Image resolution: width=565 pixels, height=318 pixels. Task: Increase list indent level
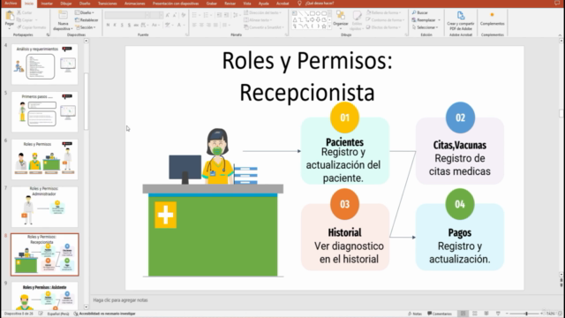226,15
